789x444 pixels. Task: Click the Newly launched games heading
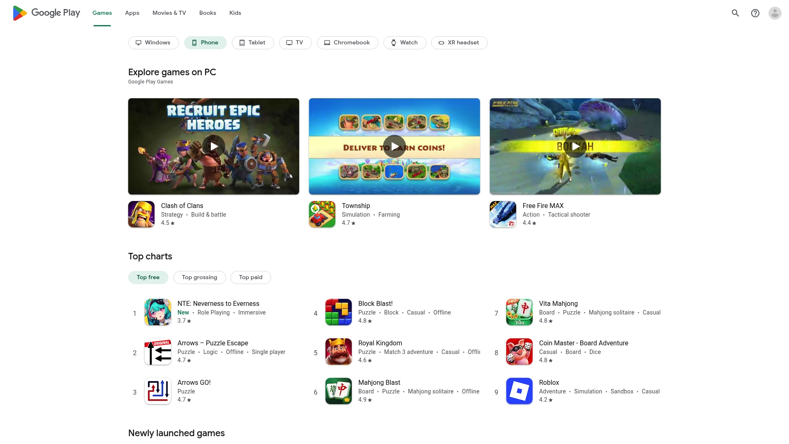point(176,433)
